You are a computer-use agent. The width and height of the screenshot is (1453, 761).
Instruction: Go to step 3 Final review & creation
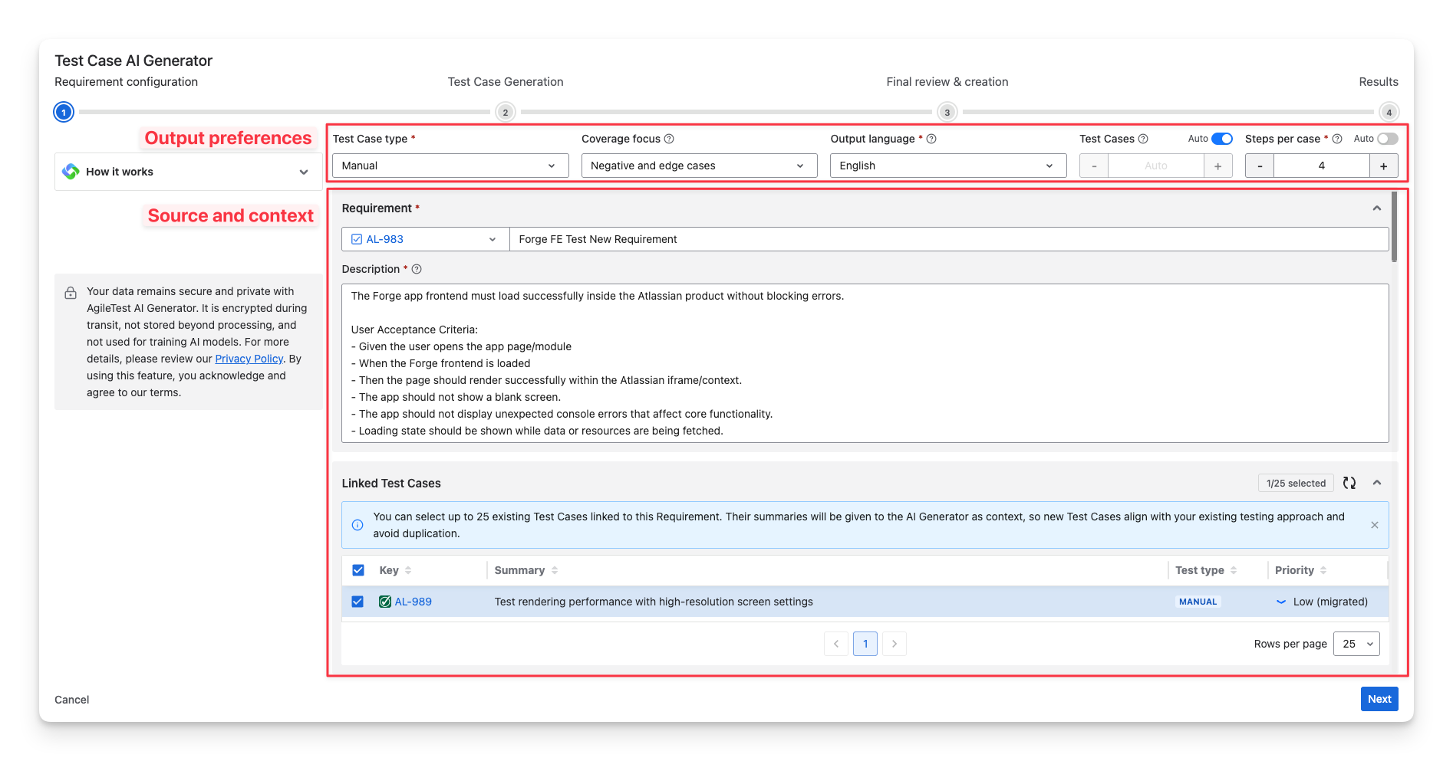pyautogui.click(x=947, y=113)
